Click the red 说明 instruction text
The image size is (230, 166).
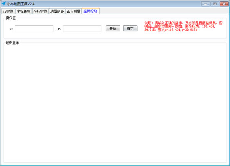184,26
